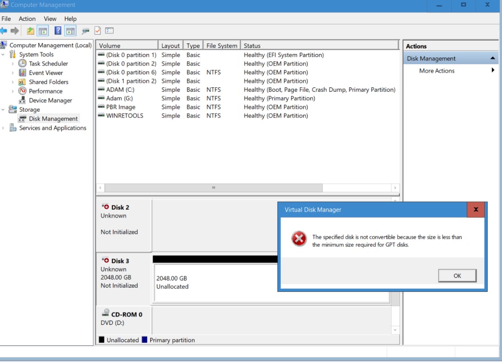Screen dimensions: 502x362
Task: Click the volume list scroll left arrow
Action: tap(100, 187)
